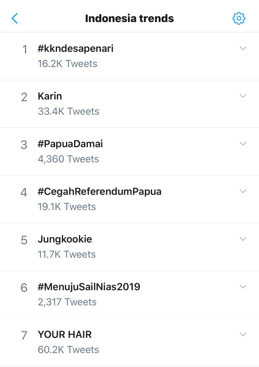Image resolution: width=259 pixels, height=367 pixels.
Task: Open trends settings gear icon
Action: (239, 18)
